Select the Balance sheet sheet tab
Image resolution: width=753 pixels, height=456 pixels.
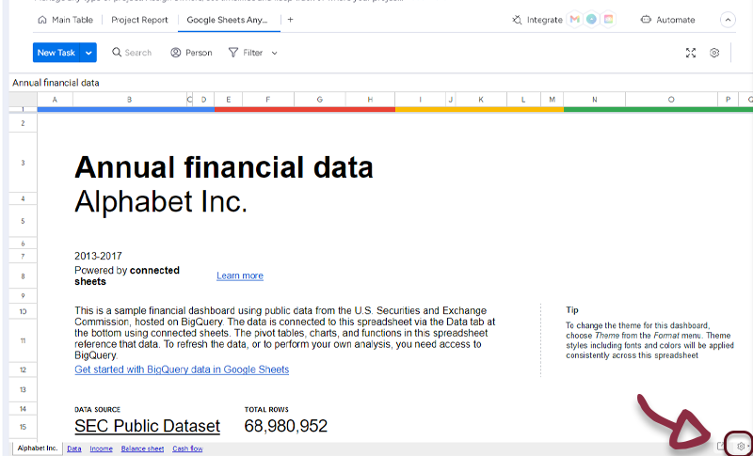pyautogui.click(x=142, y=449)
